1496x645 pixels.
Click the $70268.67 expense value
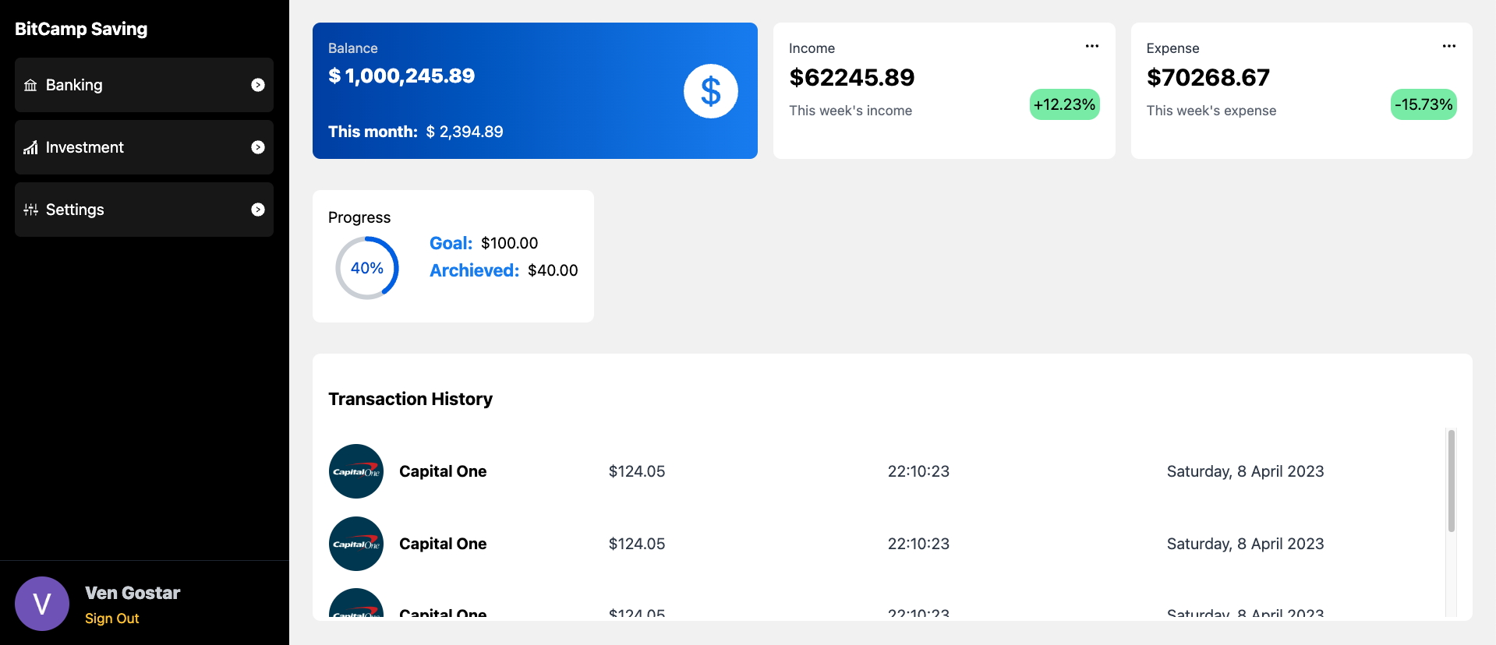click(x=1208, y=77)
